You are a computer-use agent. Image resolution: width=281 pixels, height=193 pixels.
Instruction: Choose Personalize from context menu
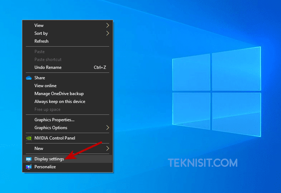tap(68, 167)
